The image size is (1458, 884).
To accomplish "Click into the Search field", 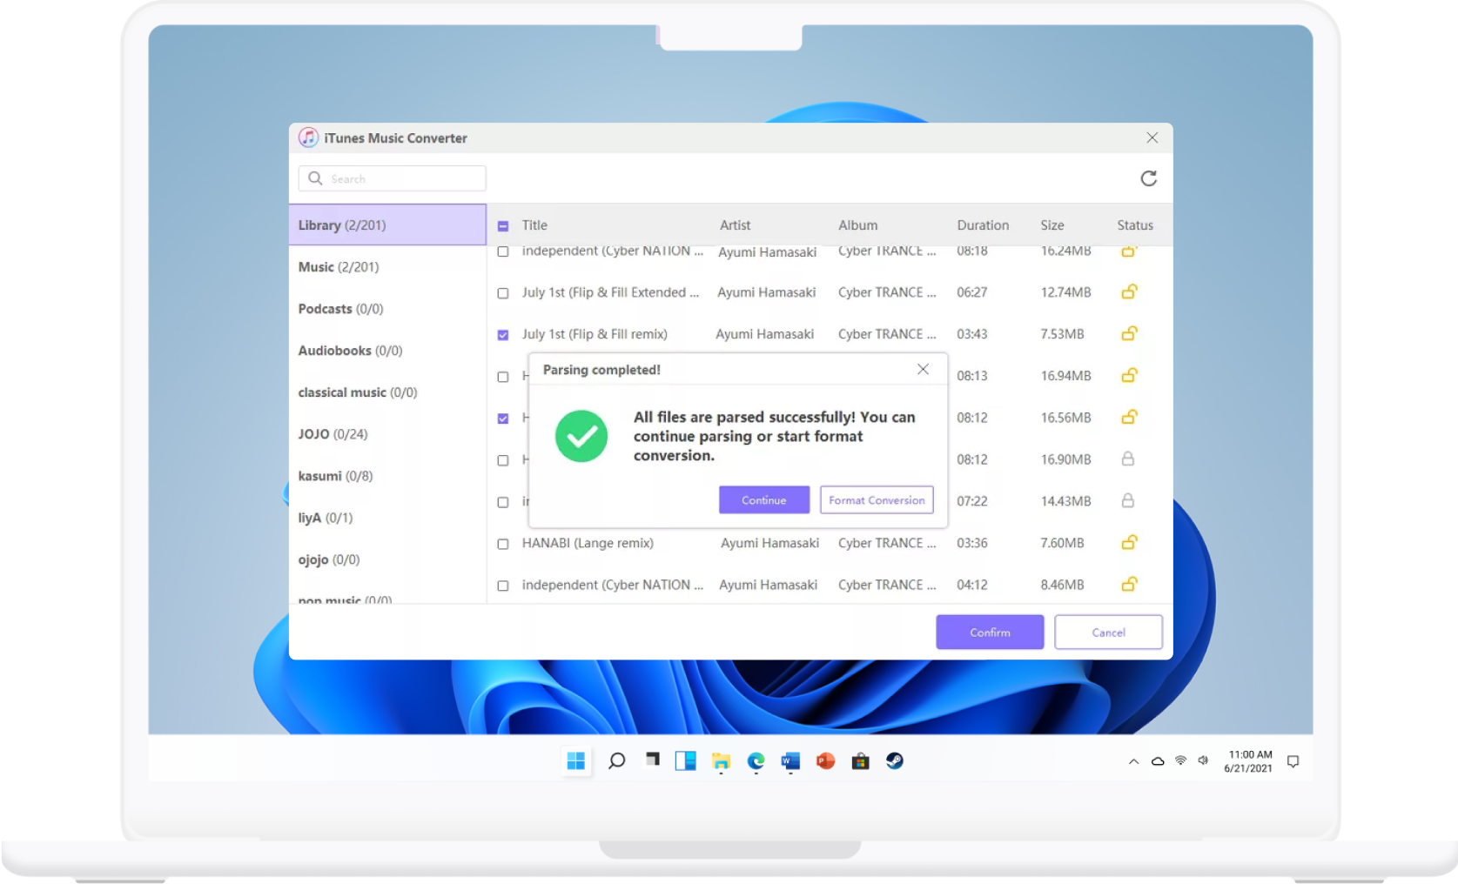I will (392, 178).
